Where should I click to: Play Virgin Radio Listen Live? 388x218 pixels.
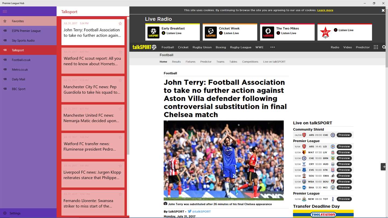(x=344, y=30)
